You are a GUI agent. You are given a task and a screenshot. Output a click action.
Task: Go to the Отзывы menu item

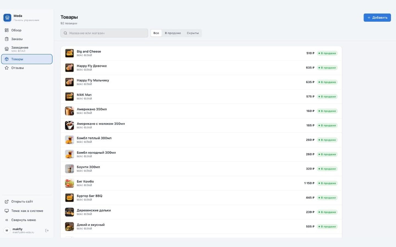point(27,68)
